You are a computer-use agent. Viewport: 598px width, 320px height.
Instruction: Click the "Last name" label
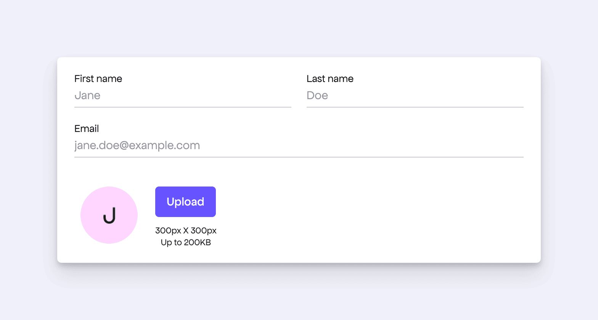[330, 79]
